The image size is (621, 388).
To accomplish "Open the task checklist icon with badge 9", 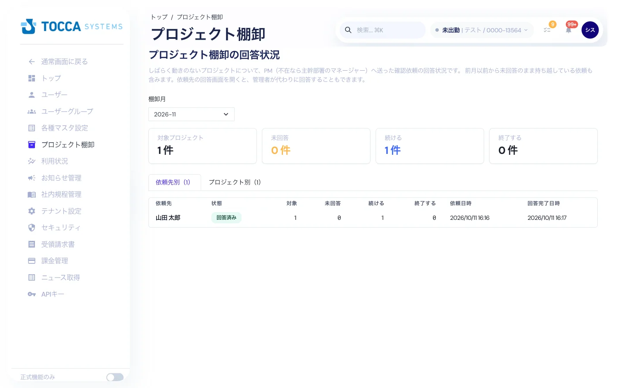I will [547, 30].
